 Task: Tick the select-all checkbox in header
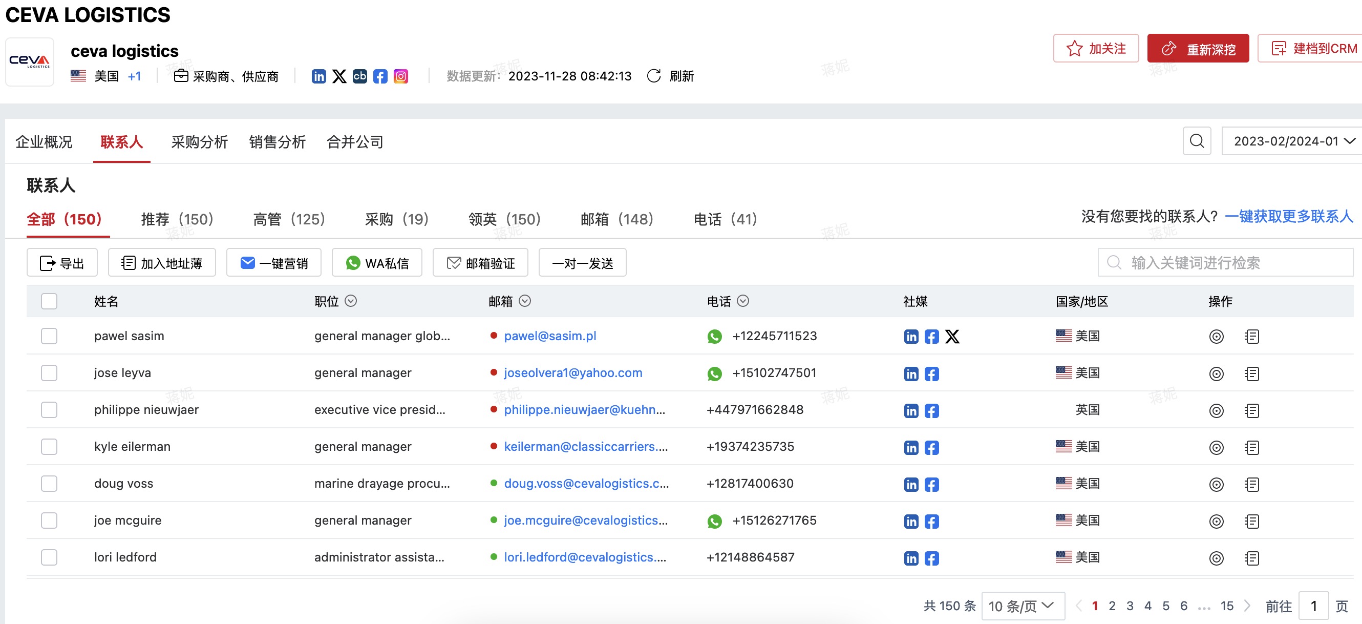coord(49,301)
